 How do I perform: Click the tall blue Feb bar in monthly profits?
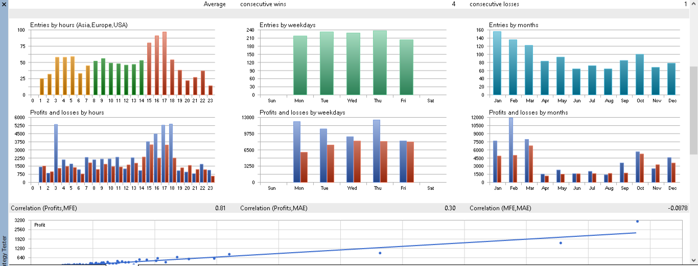(511, 150)
